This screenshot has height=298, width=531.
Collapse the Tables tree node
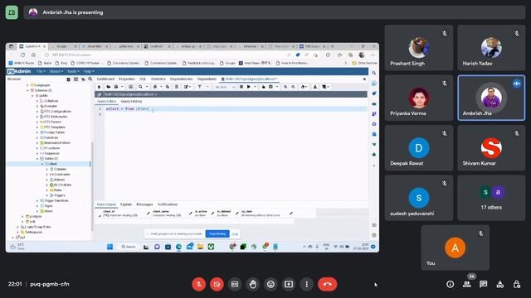pos(37,158)
